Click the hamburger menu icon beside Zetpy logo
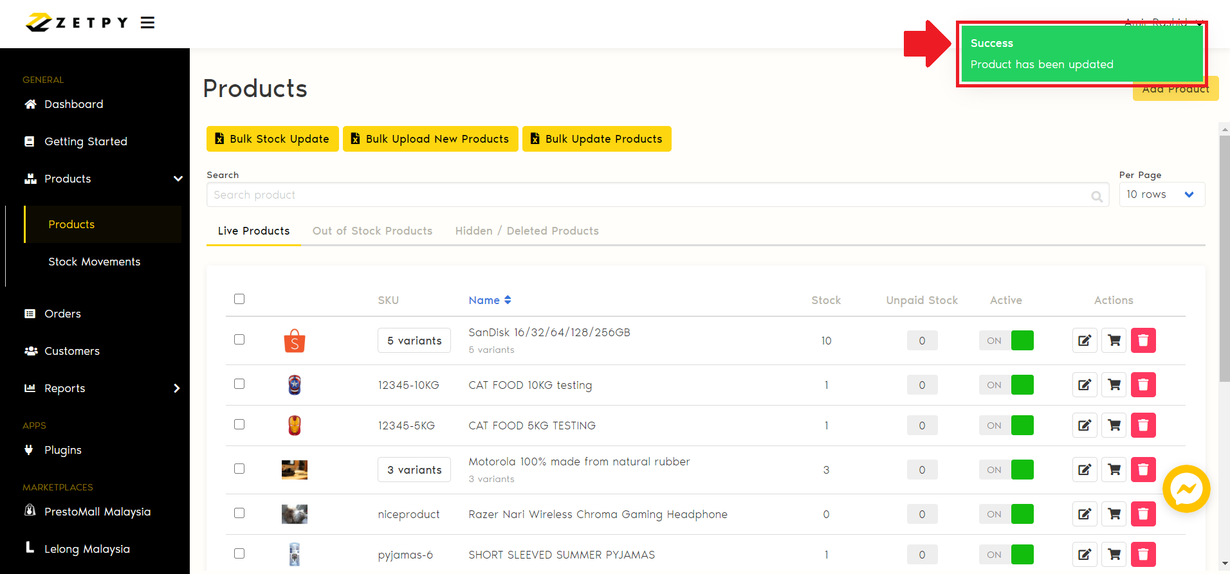The height and width of the screenshot is (574, 1230). pyautogui.click(x=147, y=23)
